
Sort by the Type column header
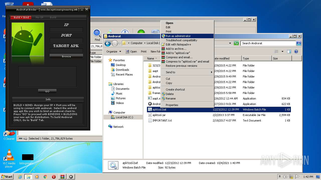(257, 58)
